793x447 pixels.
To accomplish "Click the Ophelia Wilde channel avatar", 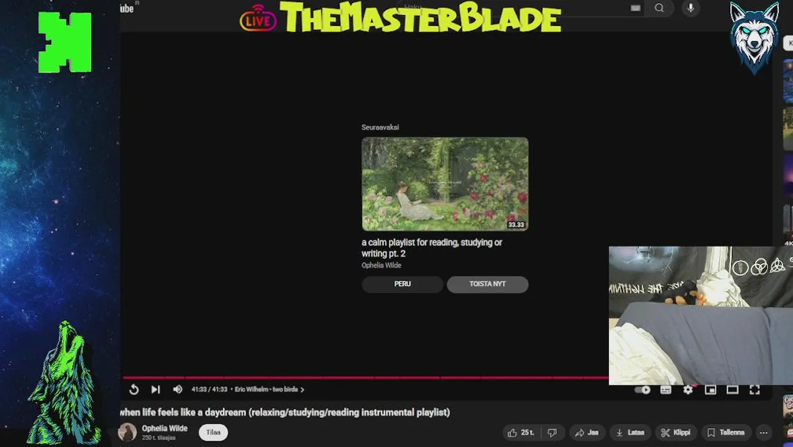I will [x=127, y=432].
